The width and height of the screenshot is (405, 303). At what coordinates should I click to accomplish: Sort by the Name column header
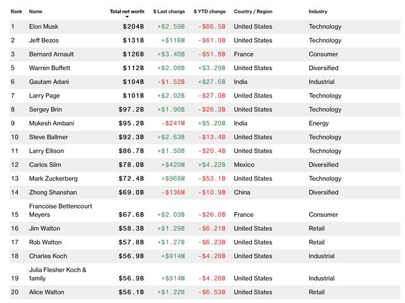pos(35,11)
